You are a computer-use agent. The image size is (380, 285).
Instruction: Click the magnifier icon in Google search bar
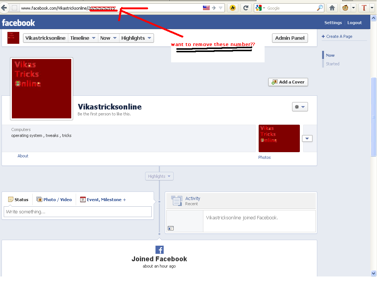[320, 7]
